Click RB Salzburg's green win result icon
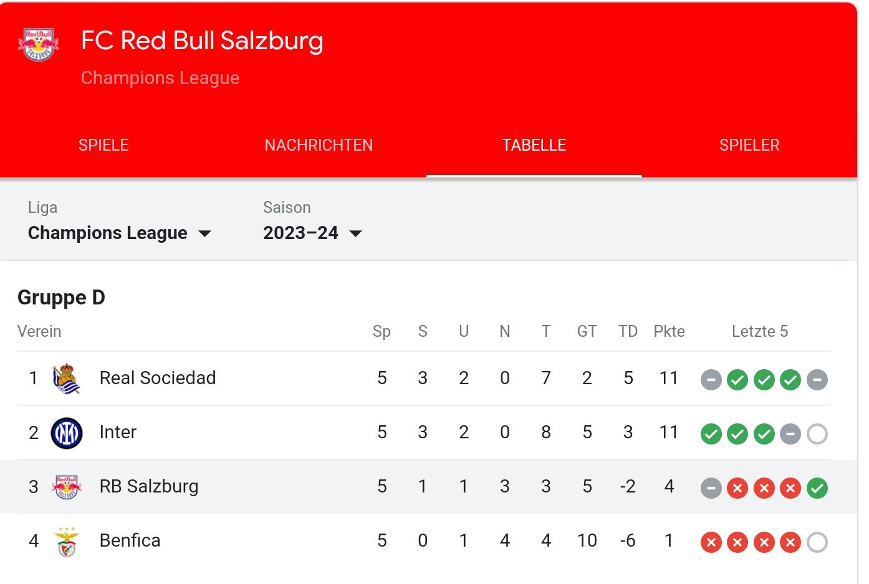869x584 pixels. point(817,488)
